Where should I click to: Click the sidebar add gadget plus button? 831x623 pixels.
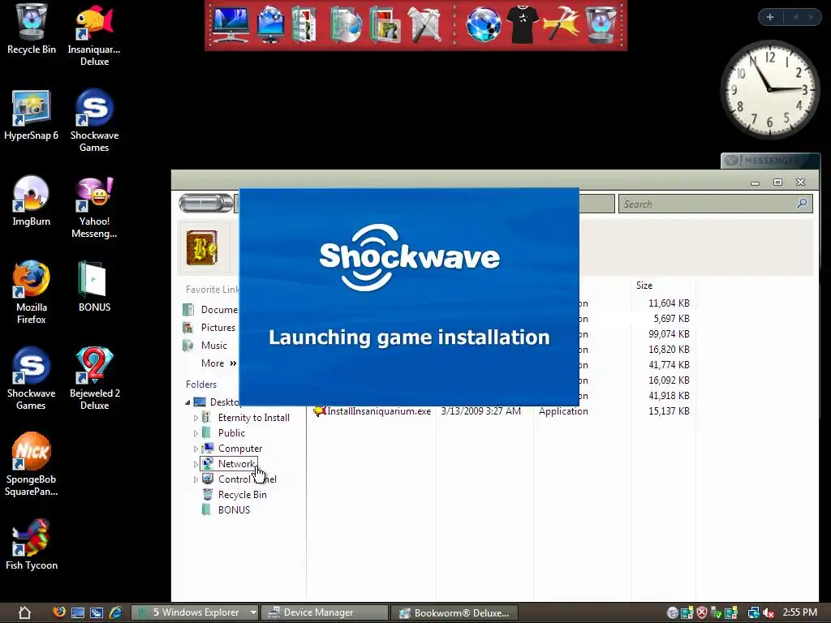[x=770, y=17]
